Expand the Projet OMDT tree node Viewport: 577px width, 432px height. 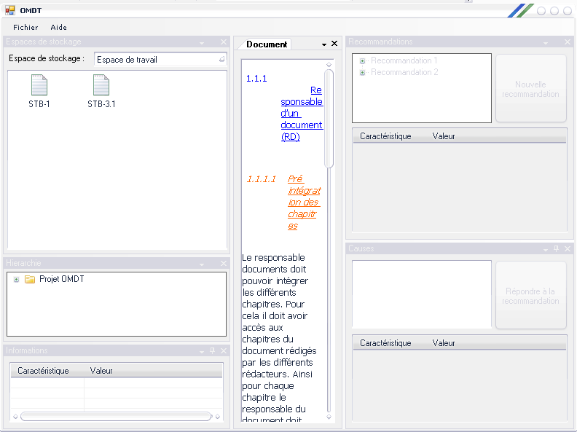(x=16, y=280)
